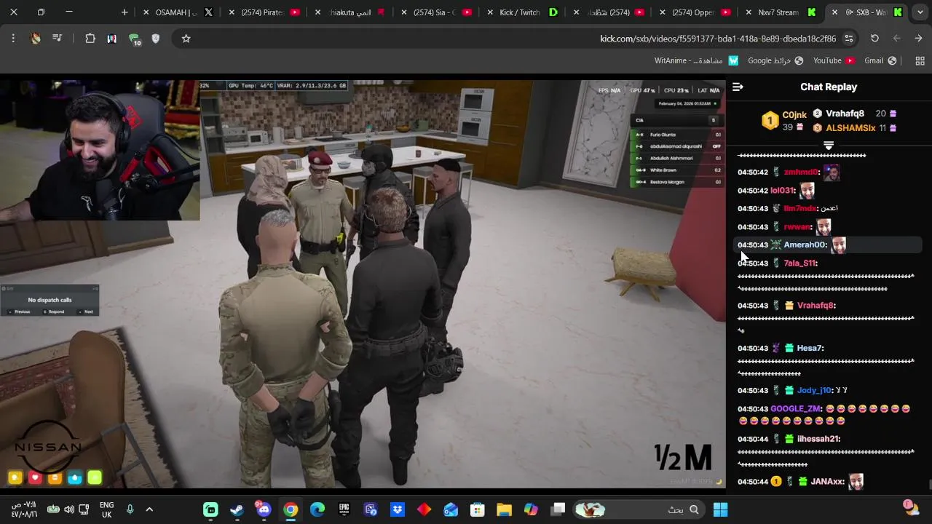Show hidden system tray icons

[149, 509]
